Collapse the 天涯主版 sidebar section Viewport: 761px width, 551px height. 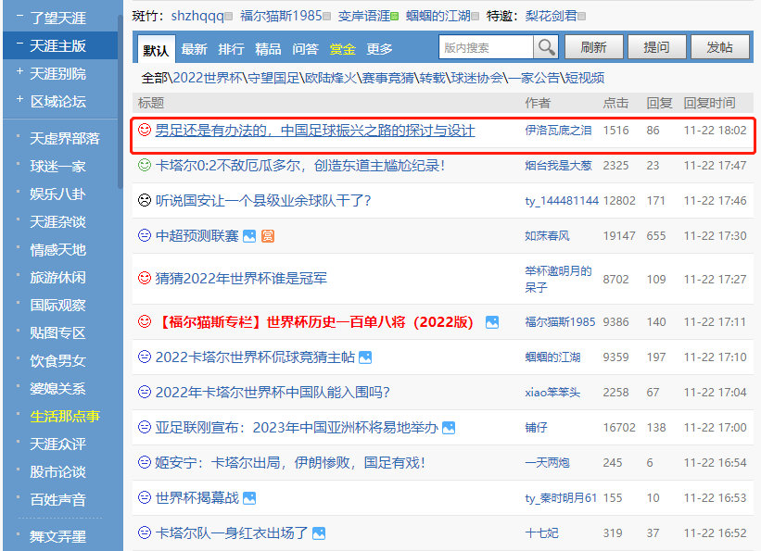pos(19,44)
